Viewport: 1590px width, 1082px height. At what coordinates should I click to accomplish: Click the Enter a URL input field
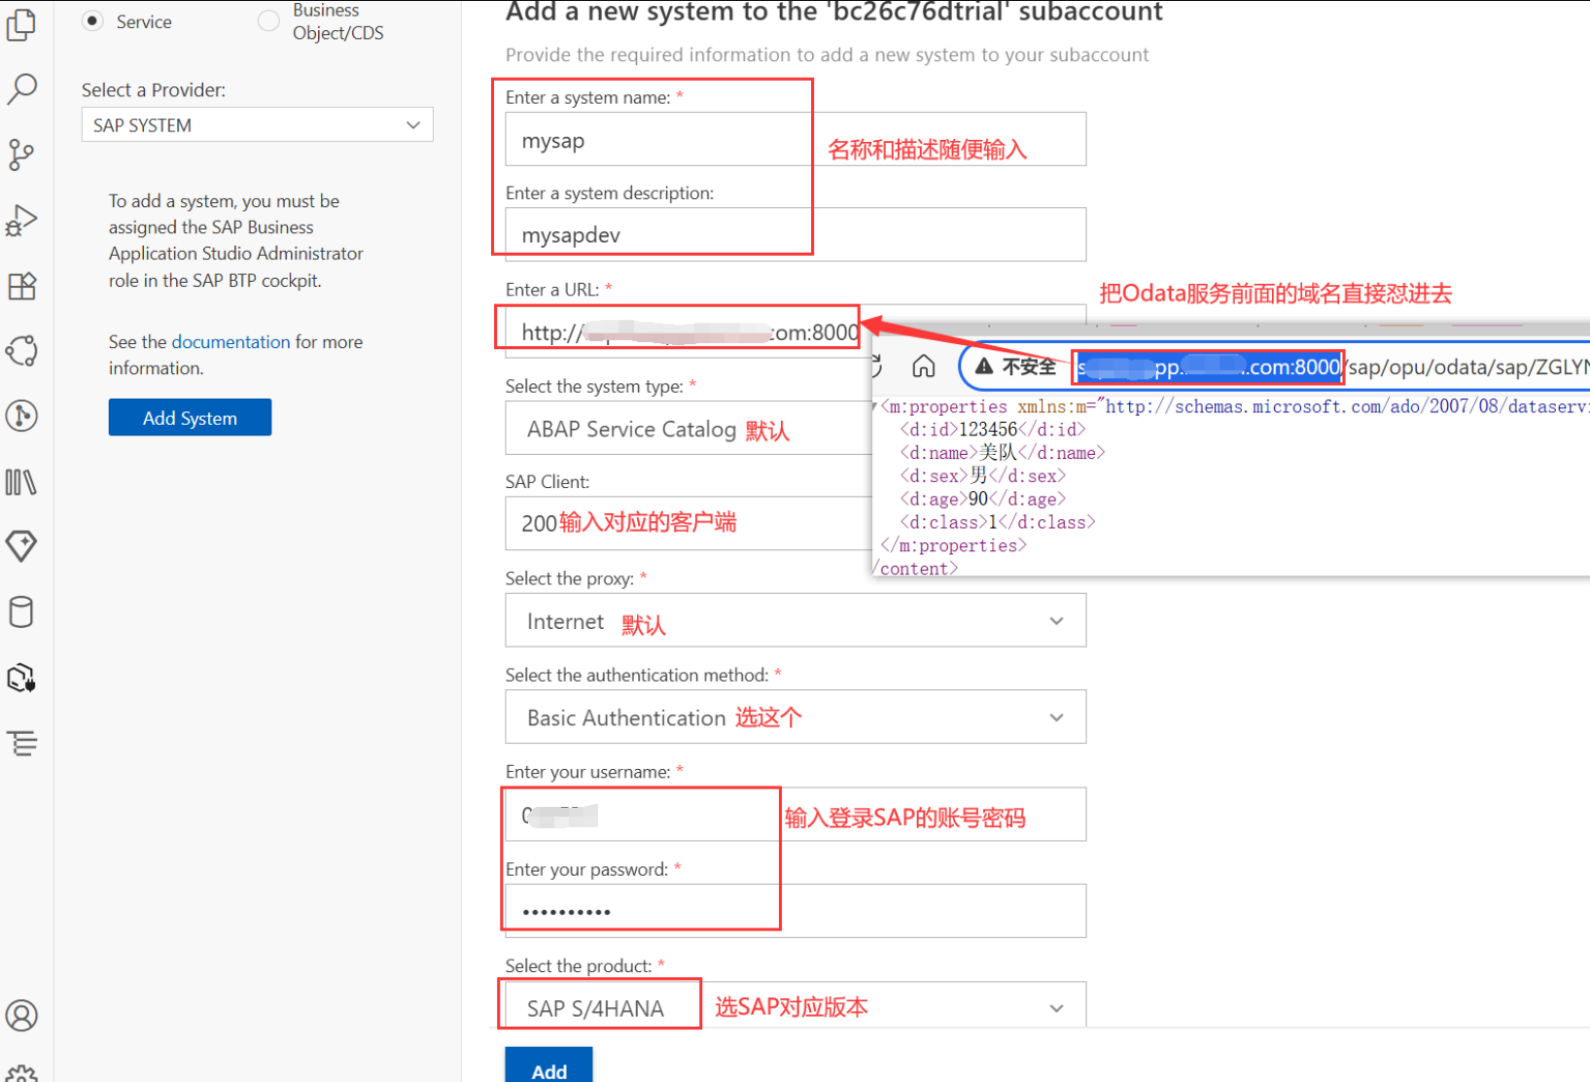(x=689, y=332)
